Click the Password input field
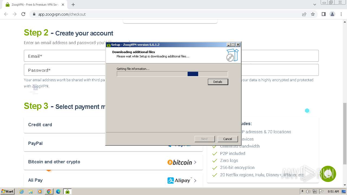 (x=65, y=70)
